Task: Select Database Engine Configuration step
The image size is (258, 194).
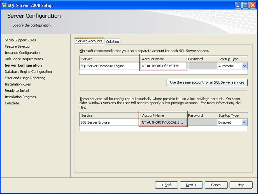Action: point(28,71)
